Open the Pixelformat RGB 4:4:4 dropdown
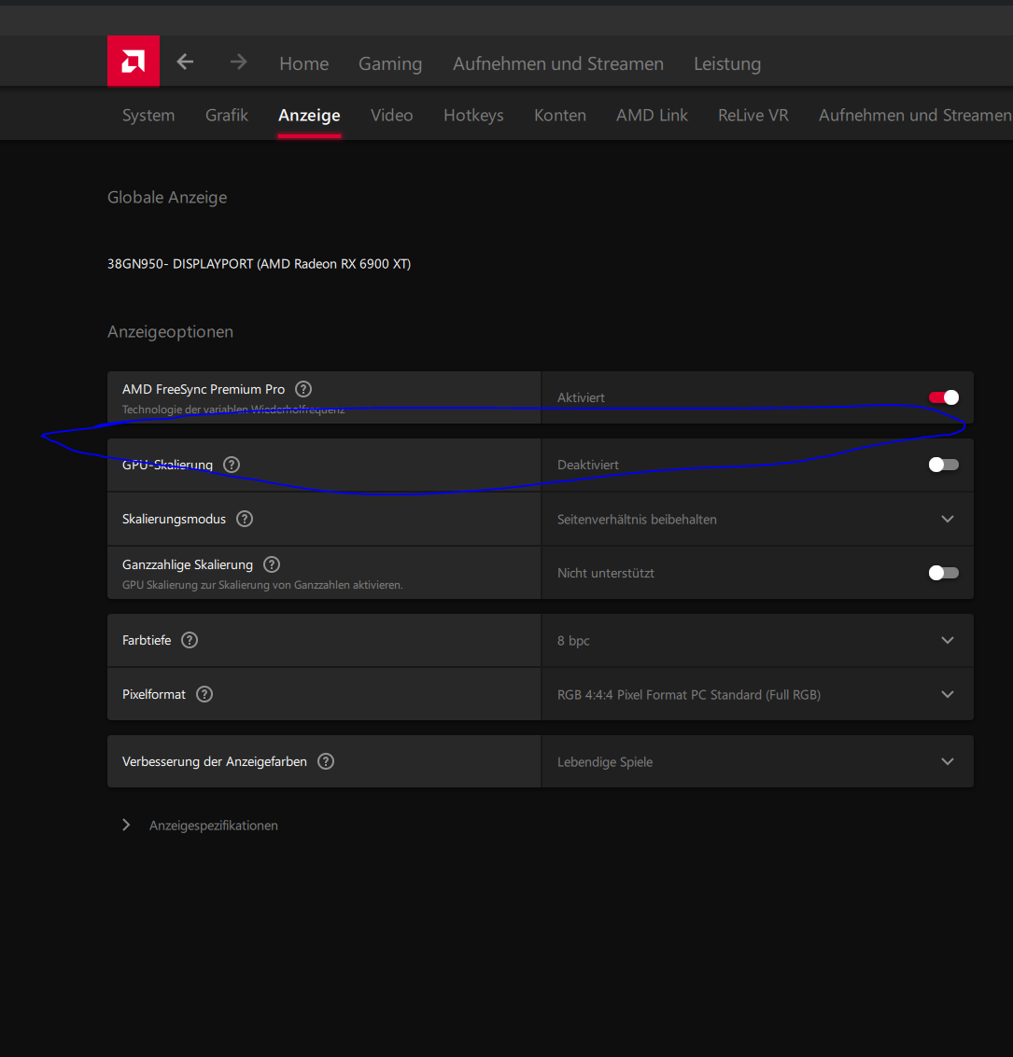 click(x=757, y=694)
